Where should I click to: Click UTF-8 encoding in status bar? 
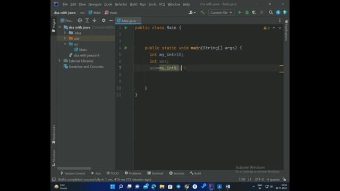259,179
